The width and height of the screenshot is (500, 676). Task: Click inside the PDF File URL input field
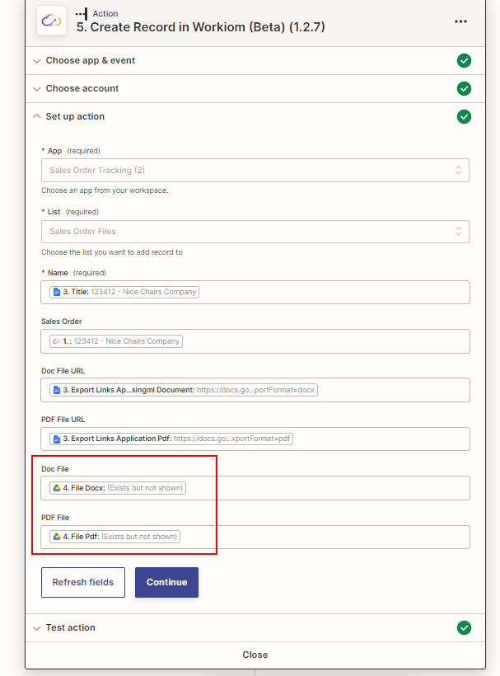click(x=255, y=439)
